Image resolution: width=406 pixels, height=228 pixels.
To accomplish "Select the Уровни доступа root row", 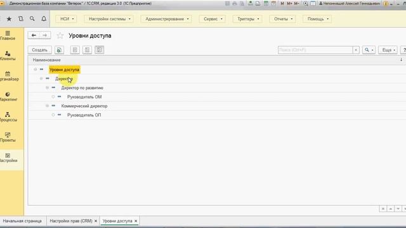I will click(217, 70).
